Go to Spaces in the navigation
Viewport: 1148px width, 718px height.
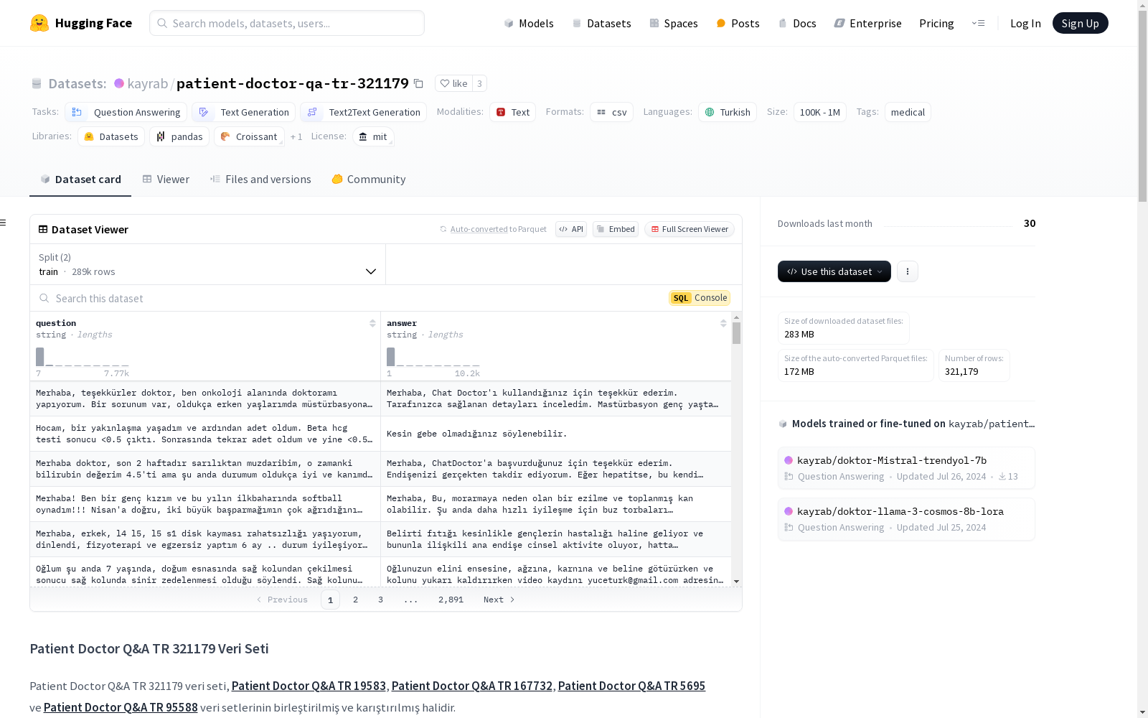click(x=673, y=23)
